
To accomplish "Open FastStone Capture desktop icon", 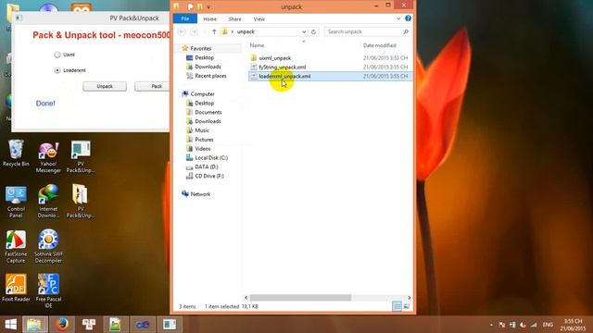I will point(16,247).
